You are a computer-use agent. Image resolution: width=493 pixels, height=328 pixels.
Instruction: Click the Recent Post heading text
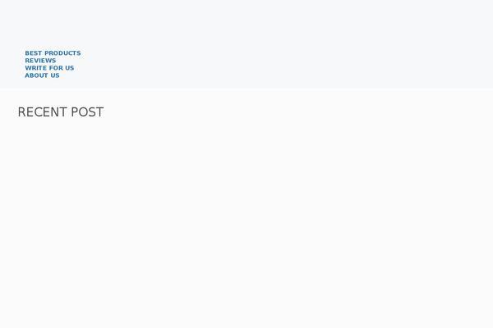click(x=61, y=112)
